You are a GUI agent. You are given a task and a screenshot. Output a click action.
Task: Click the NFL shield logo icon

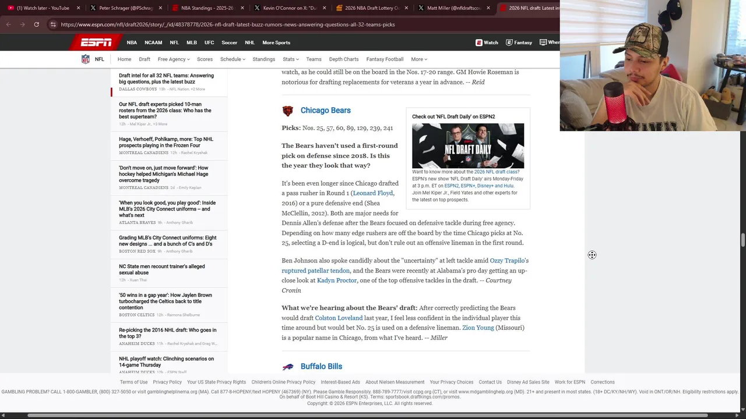[x=85, y=59]
